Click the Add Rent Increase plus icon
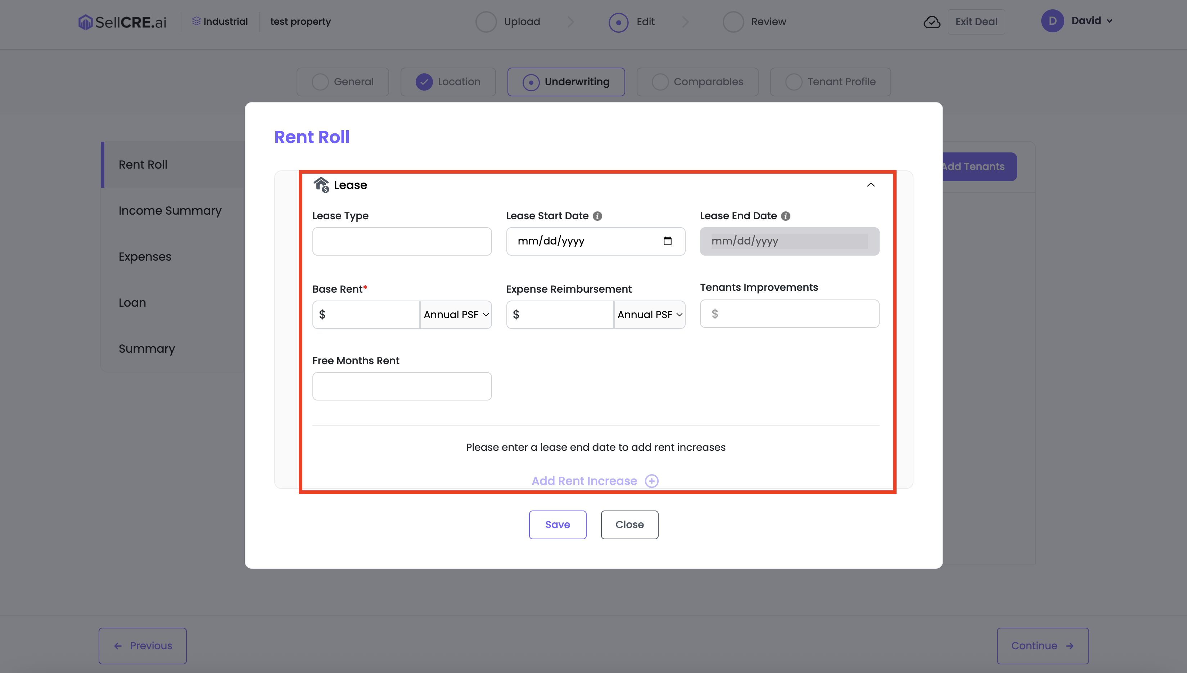The image size is (1187, 673). pos(651,481)
